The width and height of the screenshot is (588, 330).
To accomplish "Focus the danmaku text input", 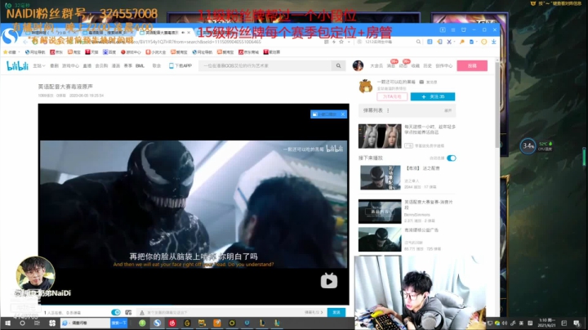I will pos(225,312).
